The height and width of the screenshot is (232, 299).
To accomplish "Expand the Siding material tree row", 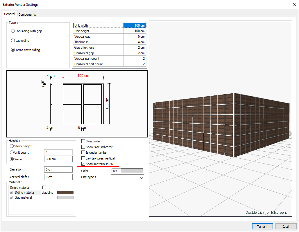I will click(11, 193).
